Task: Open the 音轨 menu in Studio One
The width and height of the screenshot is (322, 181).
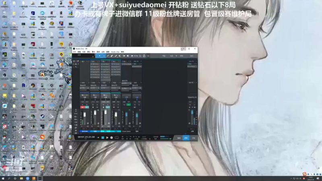Action: (x=89, y=52)
